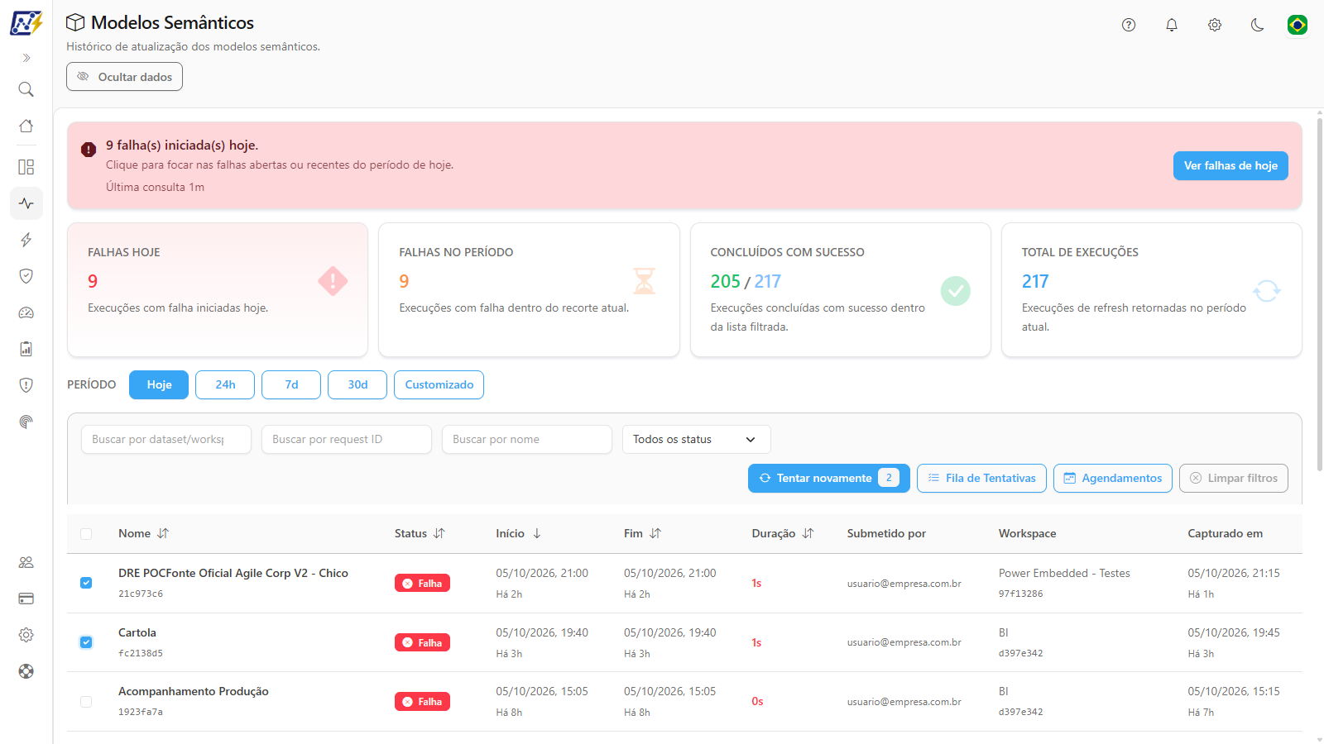Image resolution: width=1324 pixels, height=744 pixels.
Task: Click Tentar novamente button
Action: 829,479
